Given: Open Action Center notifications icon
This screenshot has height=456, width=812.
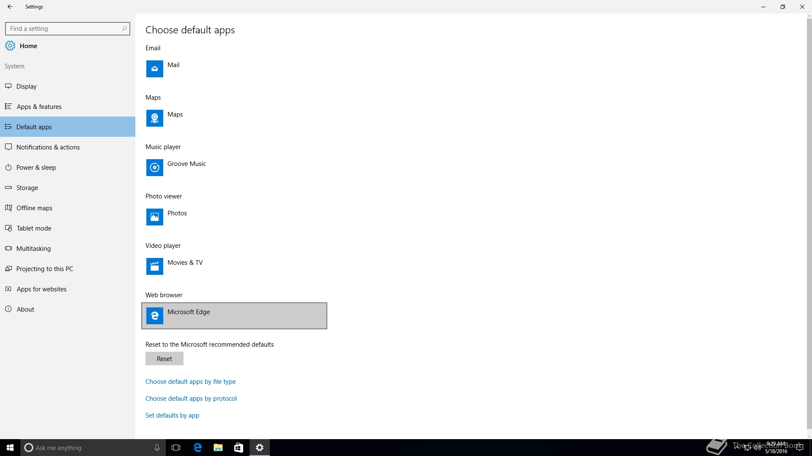Looking at the screenshot, I should click(799, 448).
